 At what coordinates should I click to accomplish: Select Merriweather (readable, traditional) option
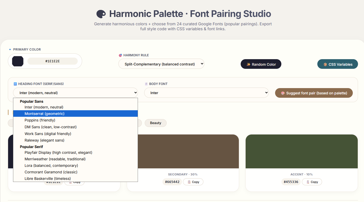click(x=75, y=159)
